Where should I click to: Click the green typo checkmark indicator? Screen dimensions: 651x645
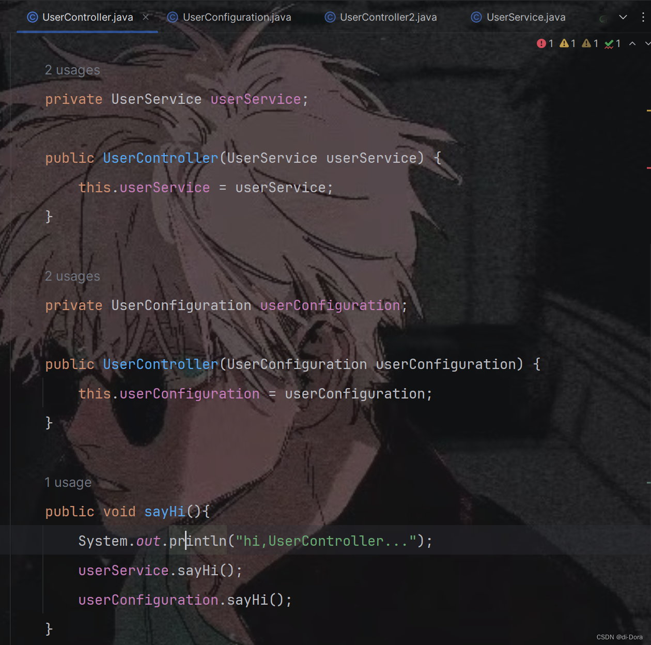[x=609, y=44]
